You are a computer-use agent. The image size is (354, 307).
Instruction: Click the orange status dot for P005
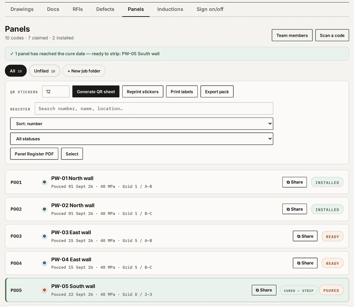pyautogui.click(x=44, y=290)
